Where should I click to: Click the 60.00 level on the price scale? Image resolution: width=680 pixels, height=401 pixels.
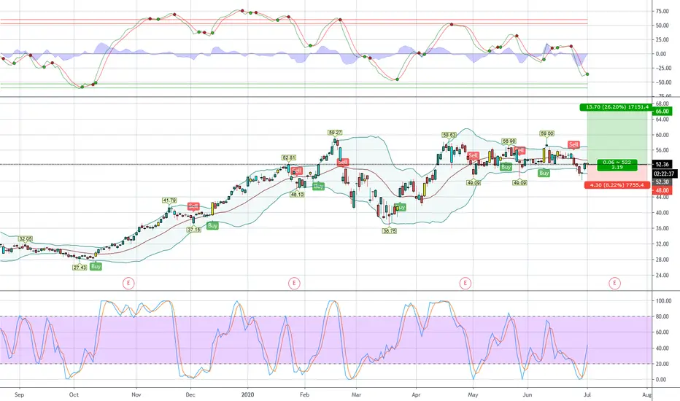(662, 135)
